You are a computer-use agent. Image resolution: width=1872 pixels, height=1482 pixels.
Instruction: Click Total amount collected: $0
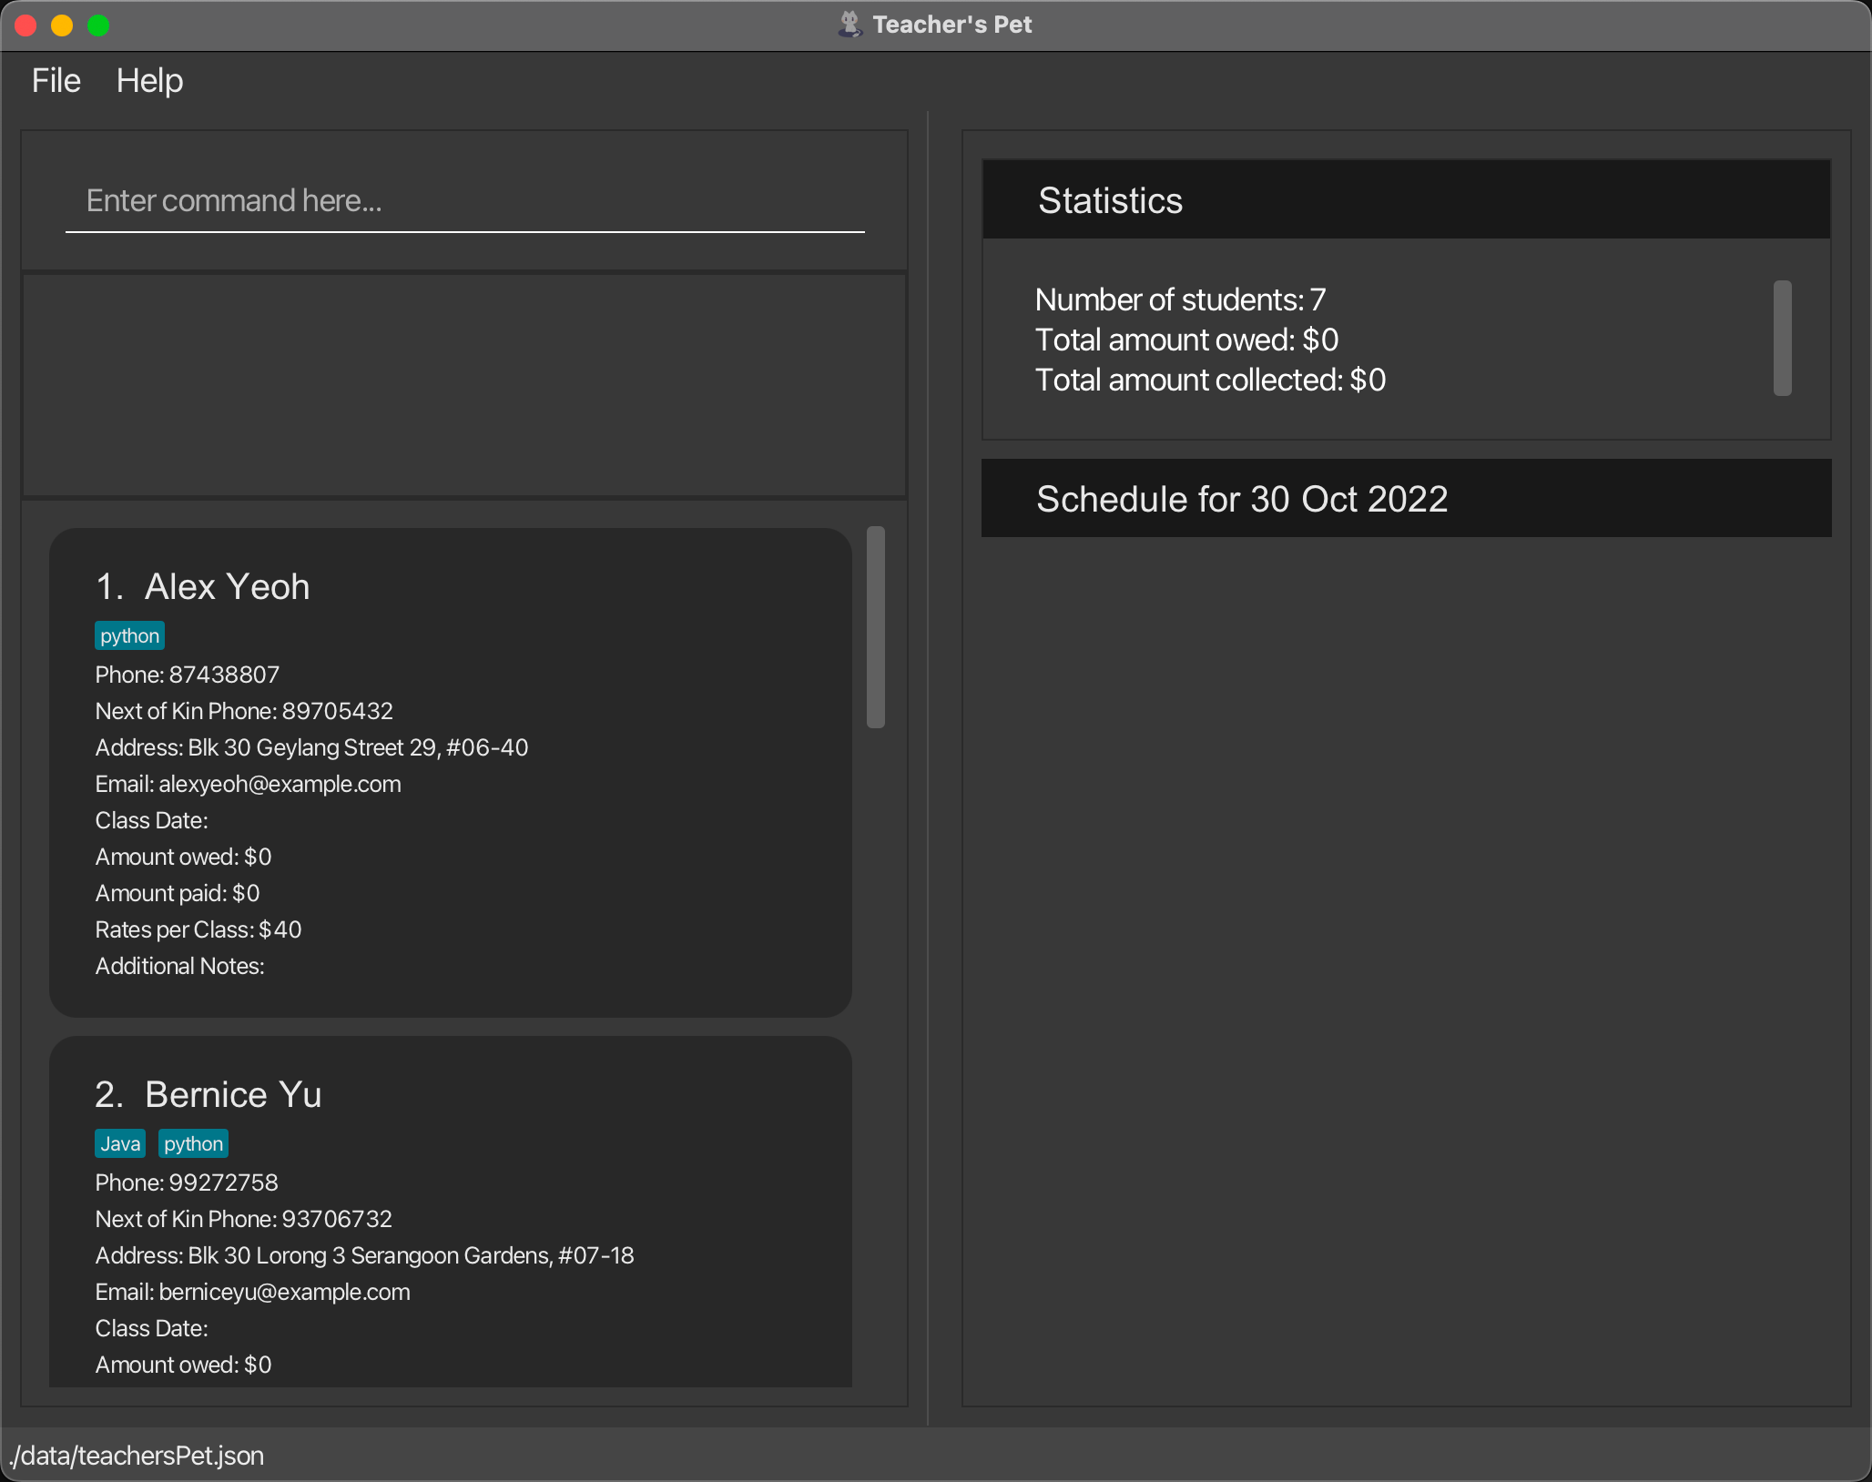click(1210, 380)
